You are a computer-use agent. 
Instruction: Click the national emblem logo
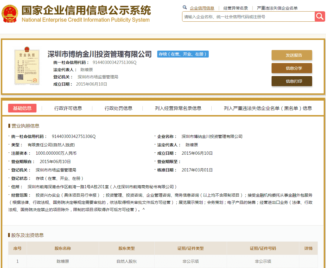tap(10, 14)
